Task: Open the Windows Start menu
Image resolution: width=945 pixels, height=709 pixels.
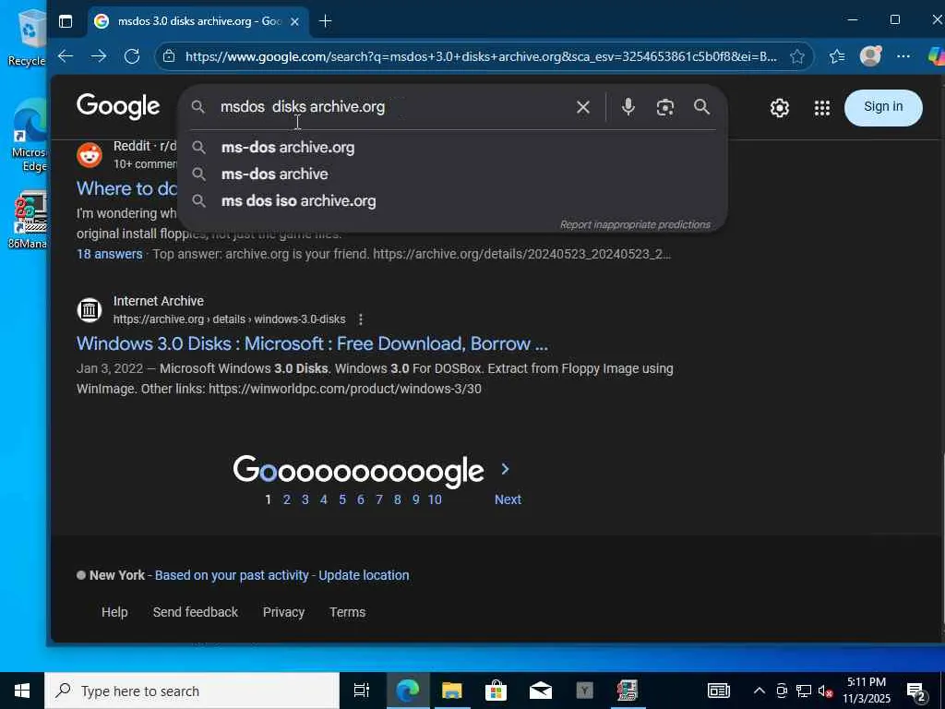Action: 22,691
